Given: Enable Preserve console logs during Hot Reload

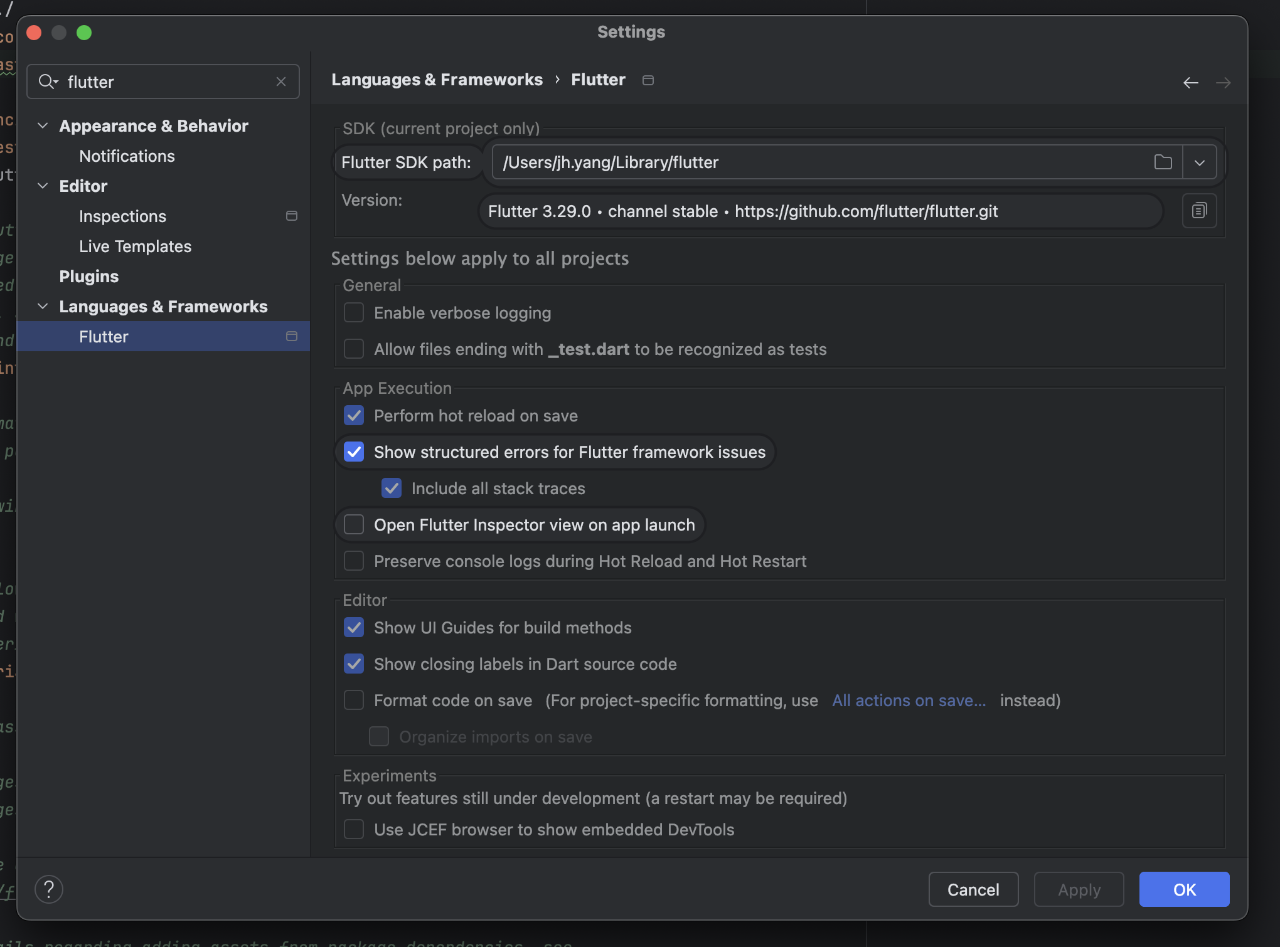Looking at the screenshot, I should (x=354, y=561).
